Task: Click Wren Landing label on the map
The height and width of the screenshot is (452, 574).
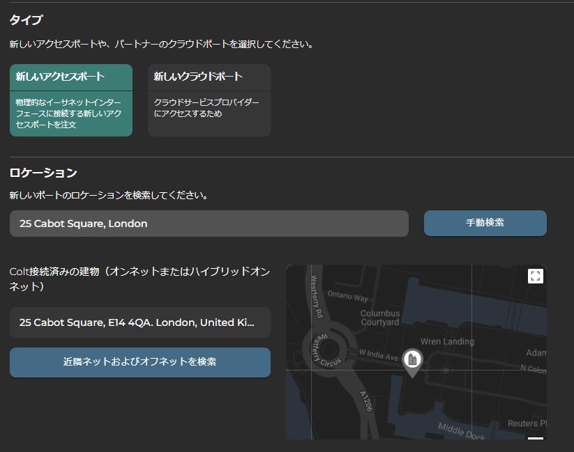Action: (x=447, y=341)
